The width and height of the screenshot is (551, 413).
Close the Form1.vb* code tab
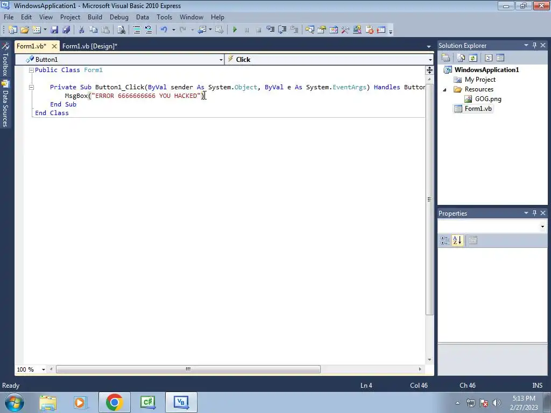tap(54, 46)
